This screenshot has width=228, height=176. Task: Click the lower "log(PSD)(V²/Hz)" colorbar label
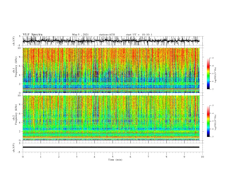click(x=215, y=123)
